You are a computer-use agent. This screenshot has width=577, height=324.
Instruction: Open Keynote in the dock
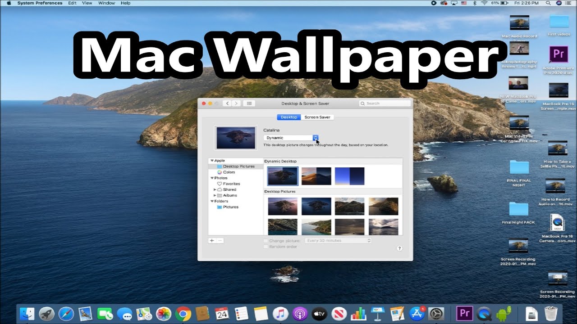(x=377, y=314)
